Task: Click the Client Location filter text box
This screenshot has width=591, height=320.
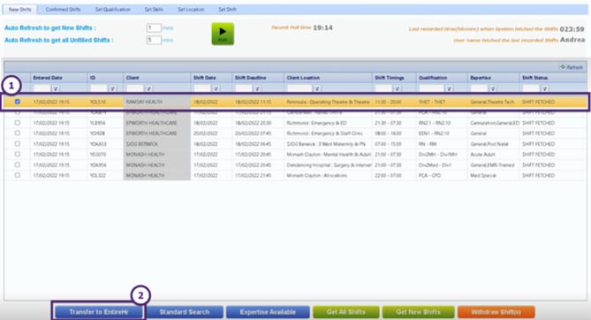Action: [x=300, y=88]
